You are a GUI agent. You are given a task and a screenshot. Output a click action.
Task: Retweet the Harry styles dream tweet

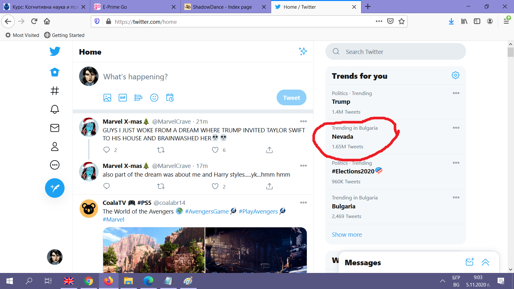[x=161, y=186]
